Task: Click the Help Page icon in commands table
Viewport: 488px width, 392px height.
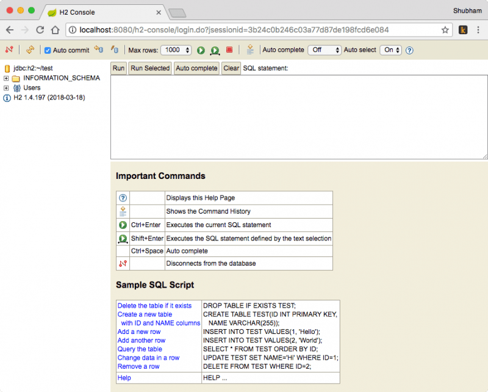Action: [123, 198]
